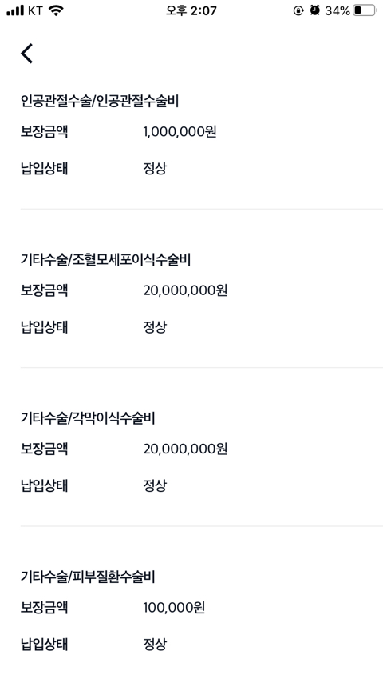Tap the cellular signal bars icon
The height and width of the screenshot is (683, 383).
click(15, 11)
